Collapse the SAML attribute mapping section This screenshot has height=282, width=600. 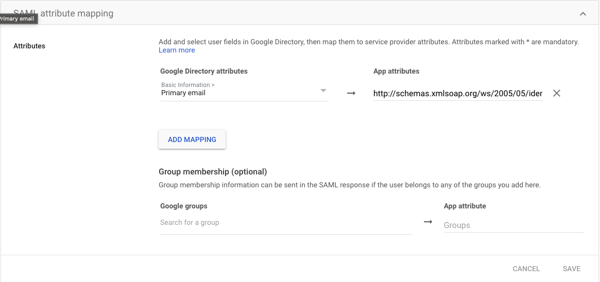[583, 14]
